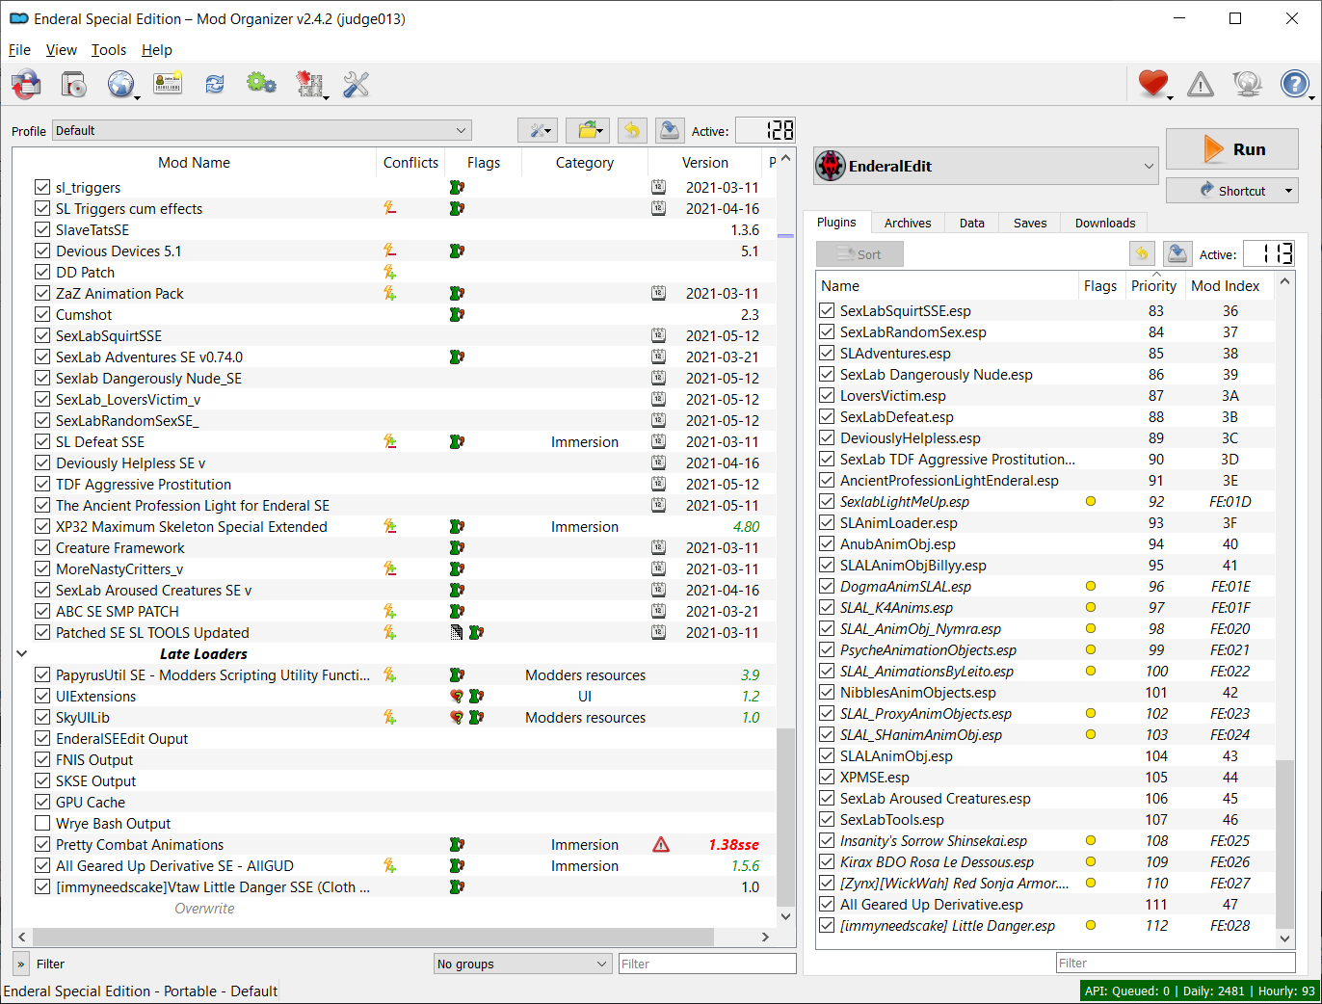This screenshot has width=1322, height=1004.
Task: Click the yellow light-plugin dot on SexlabLightMeUp.esp
Action: 1091,501
